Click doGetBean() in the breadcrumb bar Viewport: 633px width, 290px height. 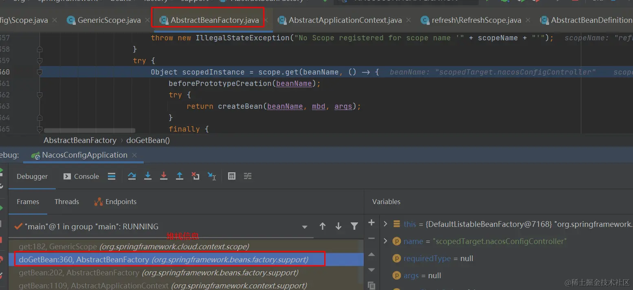tap(148, 140)
